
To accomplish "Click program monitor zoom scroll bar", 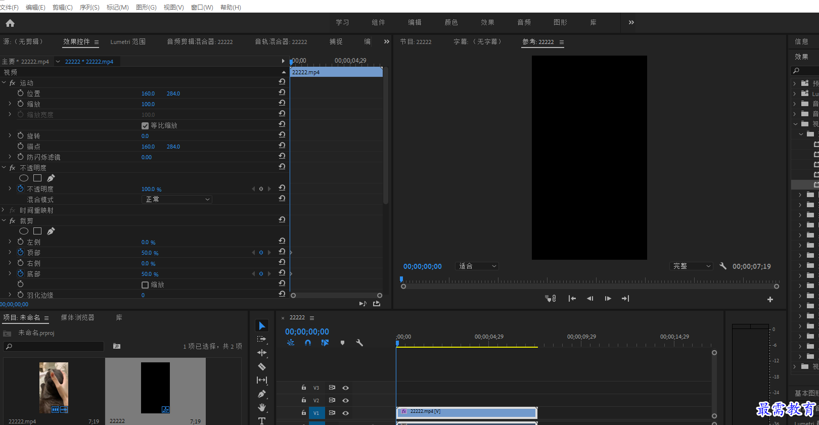I will coord(590,287).
